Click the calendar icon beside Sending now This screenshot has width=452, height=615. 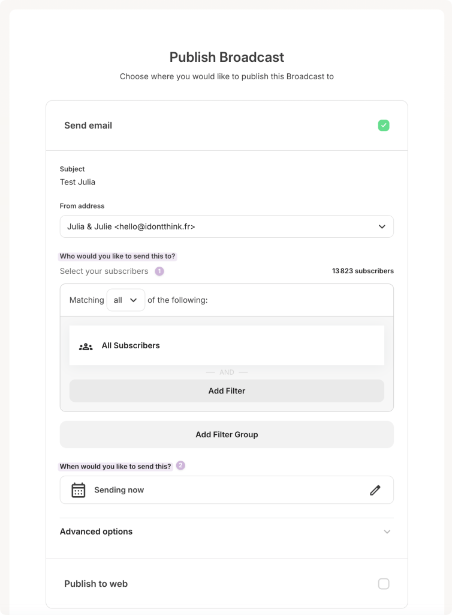(79, 490)
